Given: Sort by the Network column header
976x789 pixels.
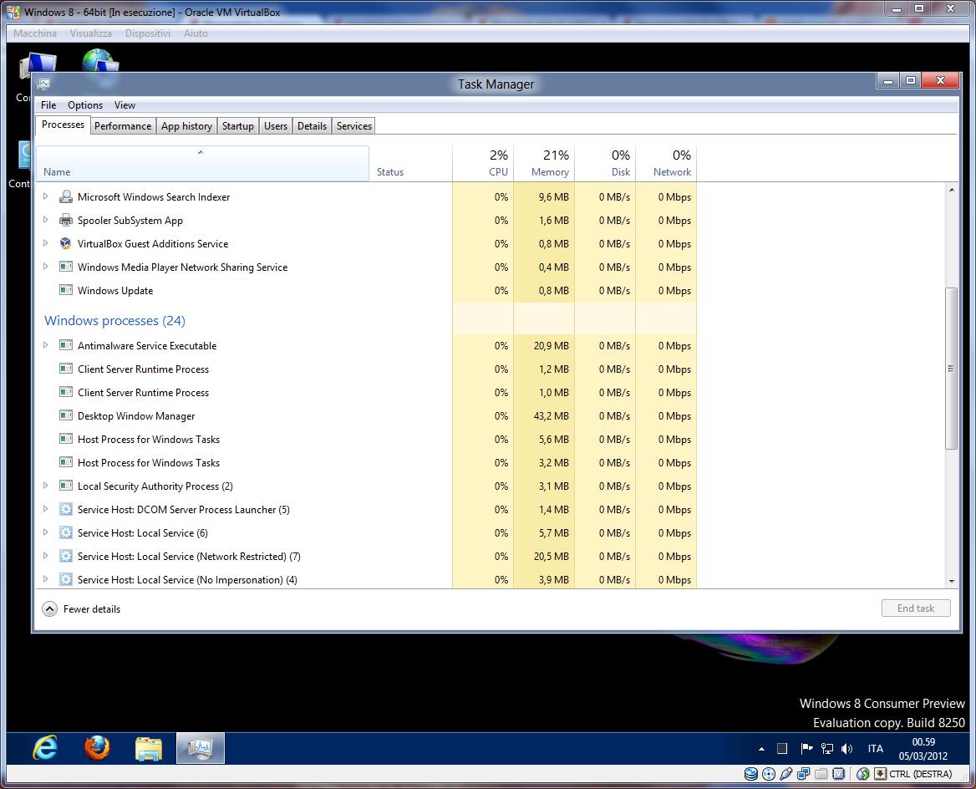Looking at the screenshot, I should tap(666, 164).
